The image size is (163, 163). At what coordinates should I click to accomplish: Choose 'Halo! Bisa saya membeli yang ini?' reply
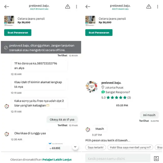click(x=130, y=147)
